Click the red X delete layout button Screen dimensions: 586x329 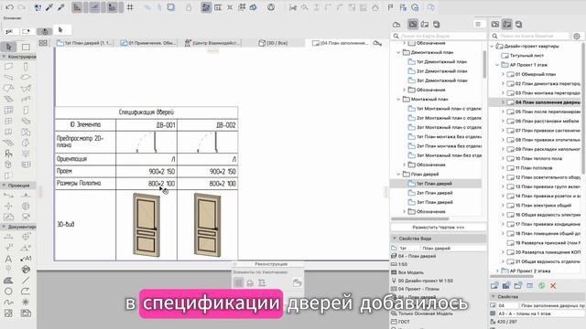[x=553, y=286]
